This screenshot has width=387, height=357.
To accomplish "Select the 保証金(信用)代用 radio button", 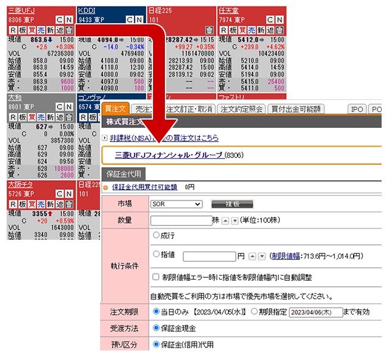I will [156, 344].
